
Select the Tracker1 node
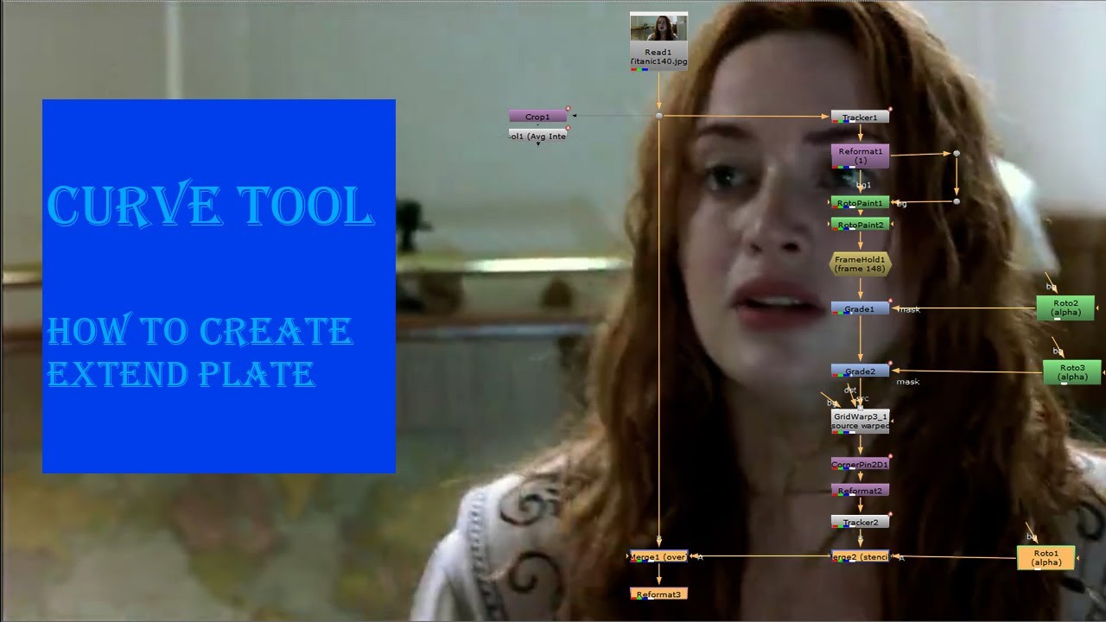[860, 117]
